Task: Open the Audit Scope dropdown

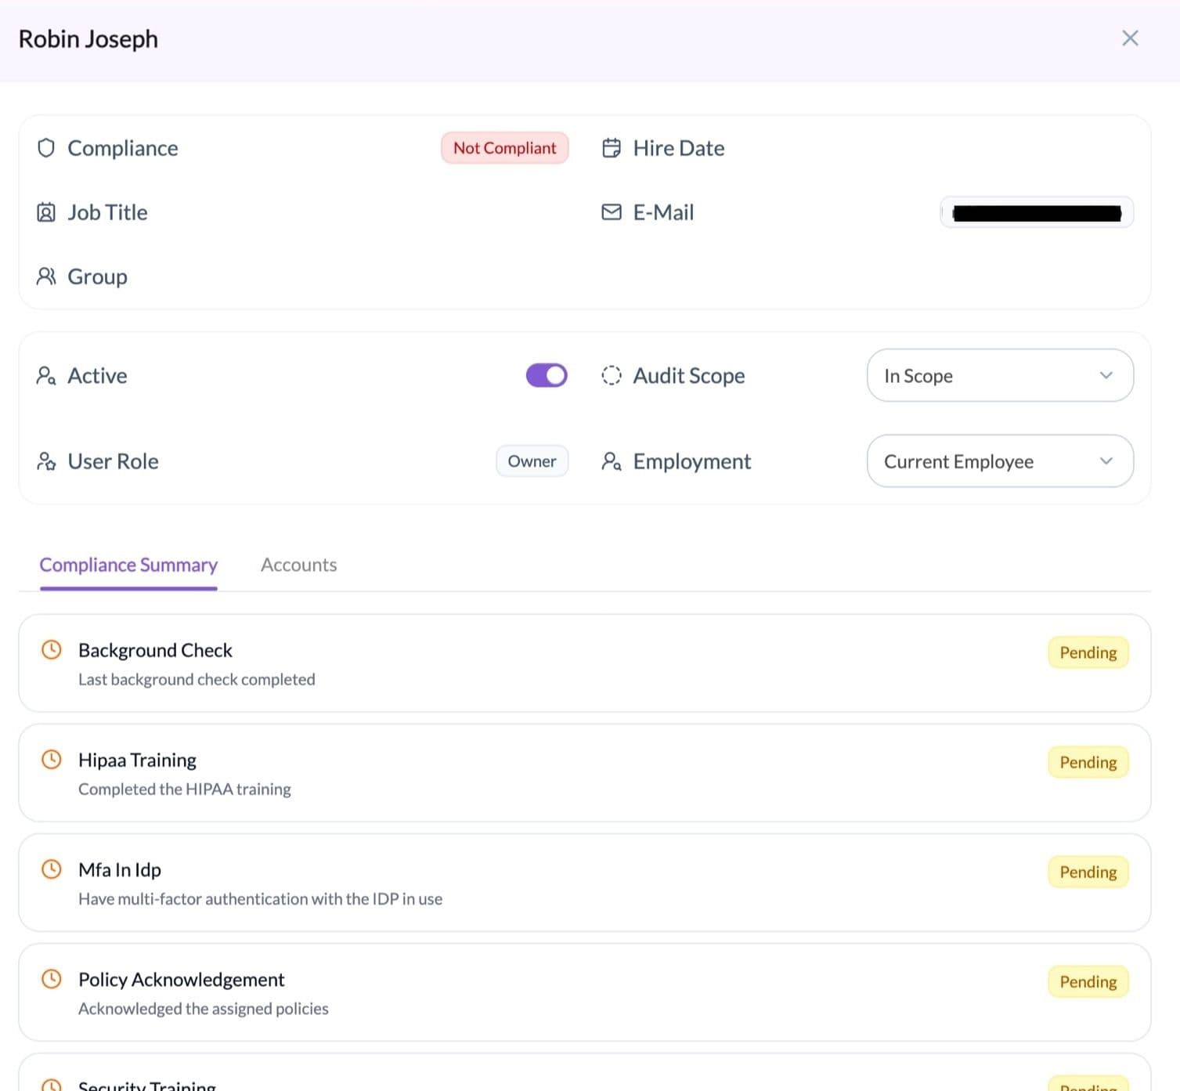Action: (999, 376)
